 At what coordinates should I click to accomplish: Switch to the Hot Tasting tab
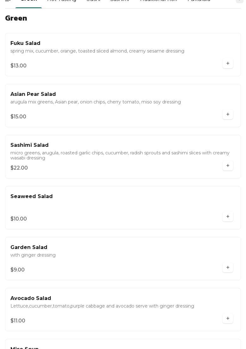pyautogui.click(x=62, y=1)
